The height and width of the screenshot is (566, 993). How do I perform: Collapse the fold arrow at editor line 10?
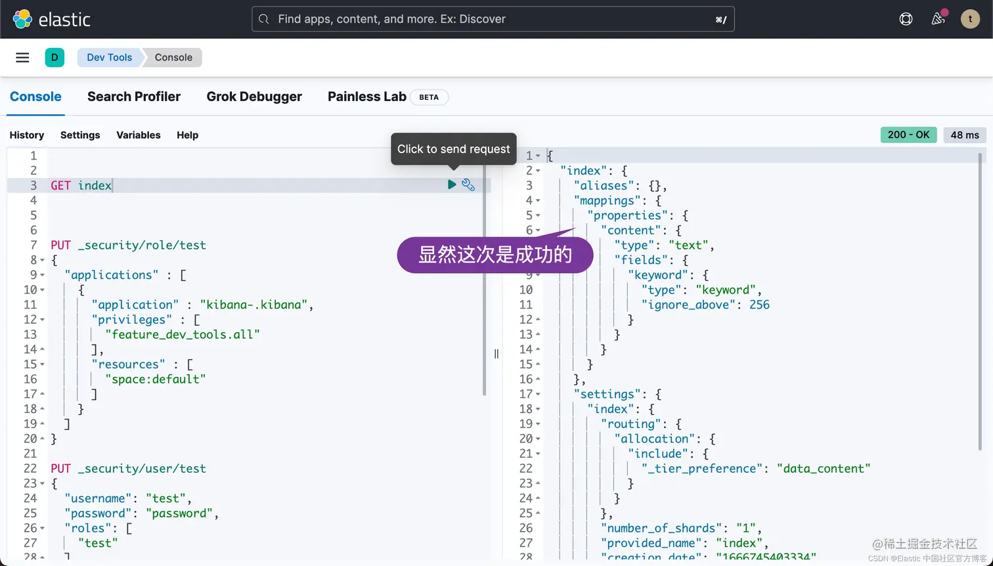43,290
